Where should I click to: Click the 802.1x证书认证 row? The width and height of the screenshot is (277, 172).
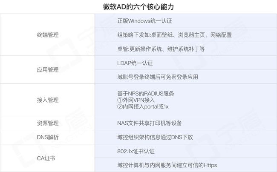tap(186, 151)
